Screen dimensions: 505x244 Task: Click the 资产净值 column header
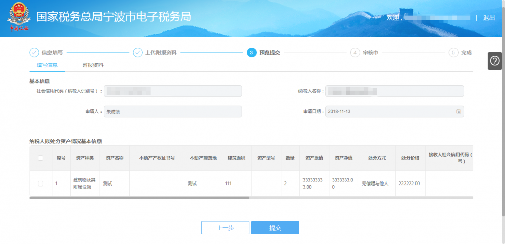point(344,158)
